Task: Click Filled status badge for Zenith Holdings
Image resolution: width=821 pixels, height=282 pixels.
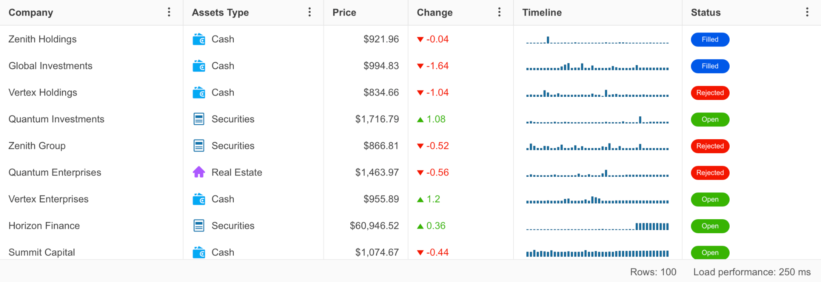Action: pyautogui.click(x=710, y=40)
